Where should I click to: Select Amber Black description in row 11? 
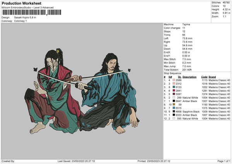pos(190,115)
